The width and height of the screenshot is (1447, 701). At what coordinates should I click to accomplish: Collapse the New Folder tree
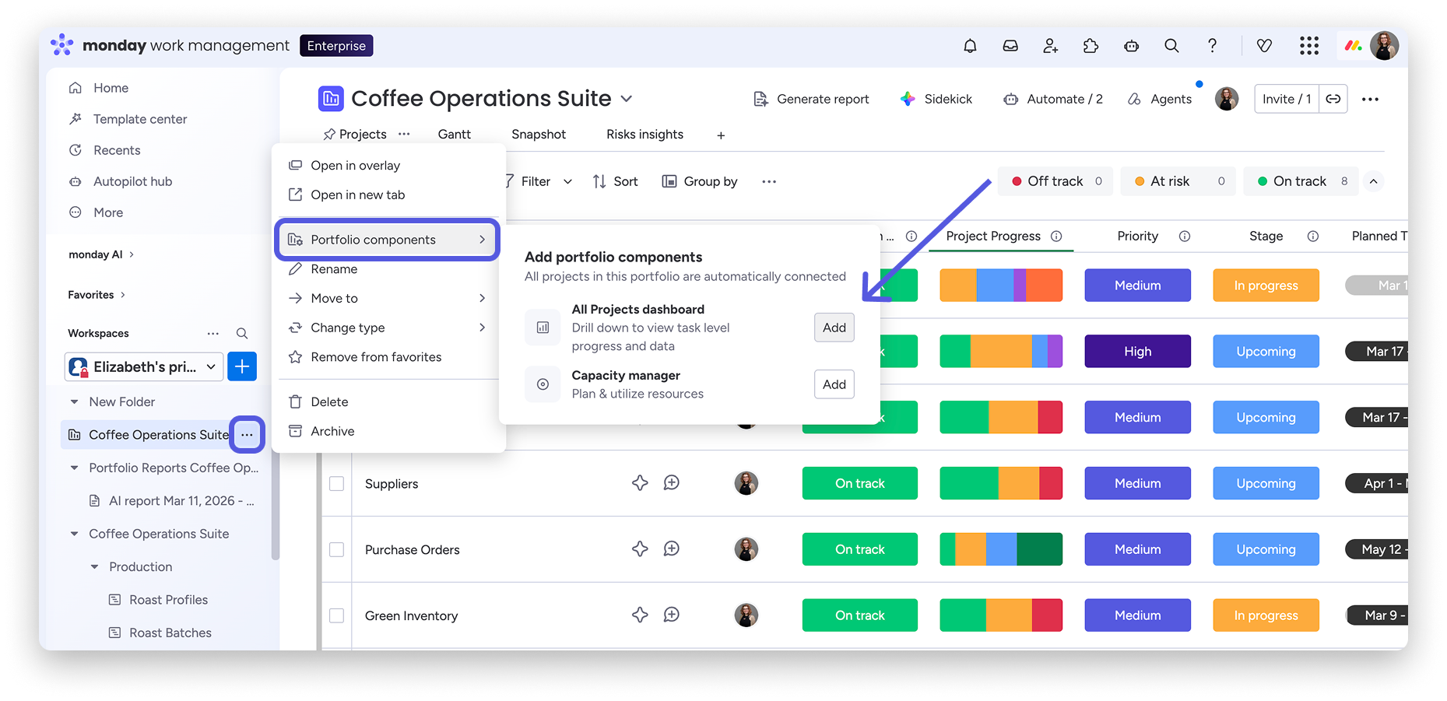click(75, 402)
